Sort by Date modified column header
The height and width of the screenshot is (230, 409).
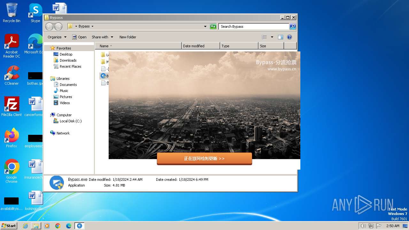[201, 46]
